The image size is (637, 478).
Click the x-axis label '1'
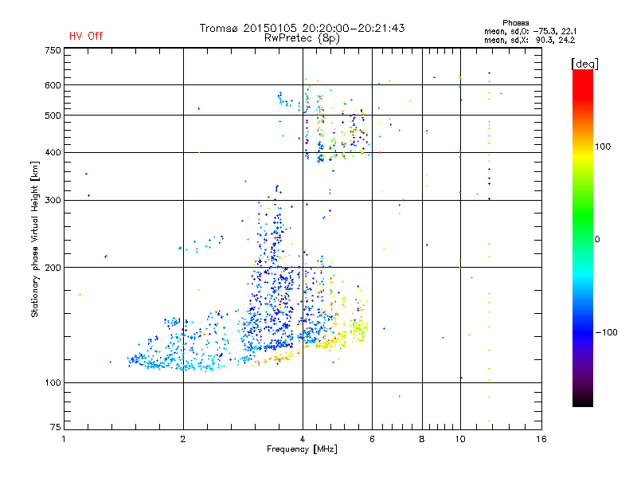tap(64, 439)
